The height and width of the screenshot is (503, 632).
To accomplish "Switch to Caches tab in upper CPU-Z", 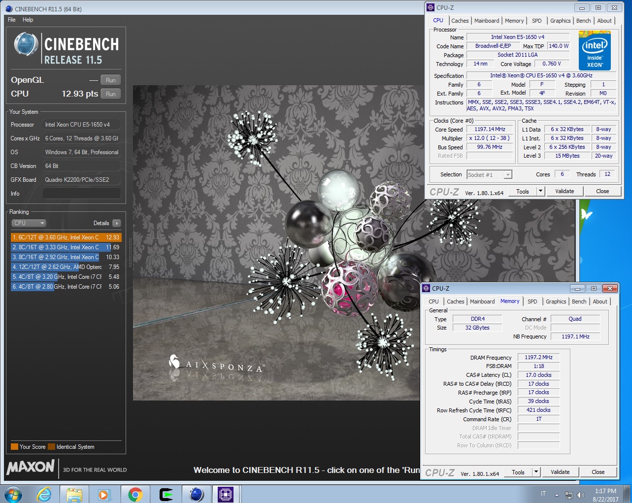I will (460, 21).
